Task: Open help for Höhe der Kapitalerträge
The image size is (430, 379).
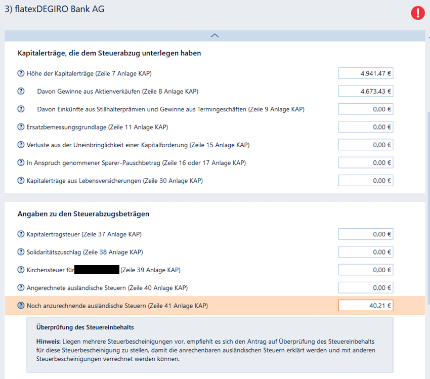Action: [21, 73]
